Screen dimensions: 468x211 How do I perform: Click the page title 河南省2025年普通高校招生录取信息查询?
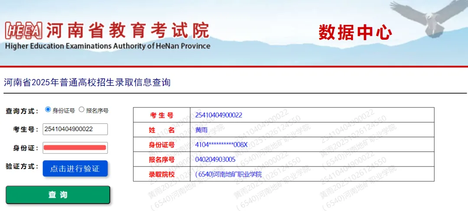coord(87,82)
